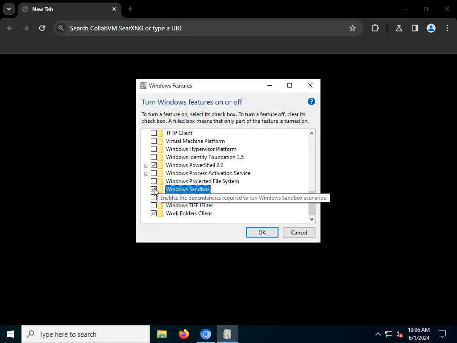
Task: Toggle the Chrome side panel
Action: tap(415, 28)
